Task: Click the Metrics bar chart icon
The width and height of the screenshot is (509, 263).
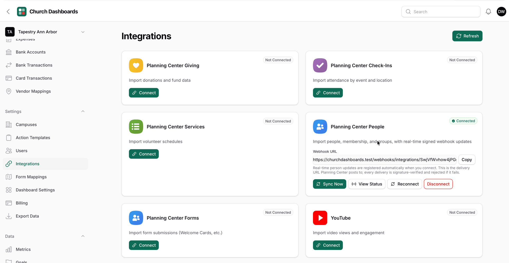Action: pos(9,249)
